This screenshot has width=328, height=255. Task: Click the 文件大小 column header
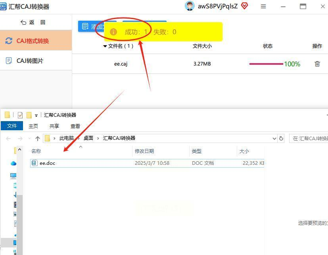(202, 46)
